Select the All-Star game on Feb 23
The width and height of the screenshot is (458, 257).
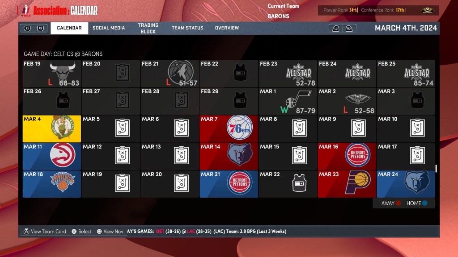(298, 71)
